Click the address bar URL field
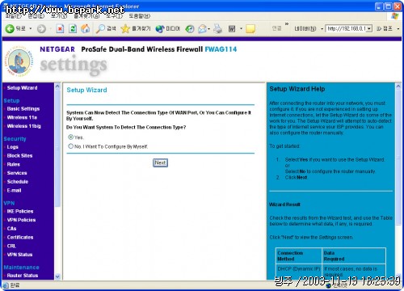The width and height of the screenshot is (404, 291). click(x=347, y=28)
